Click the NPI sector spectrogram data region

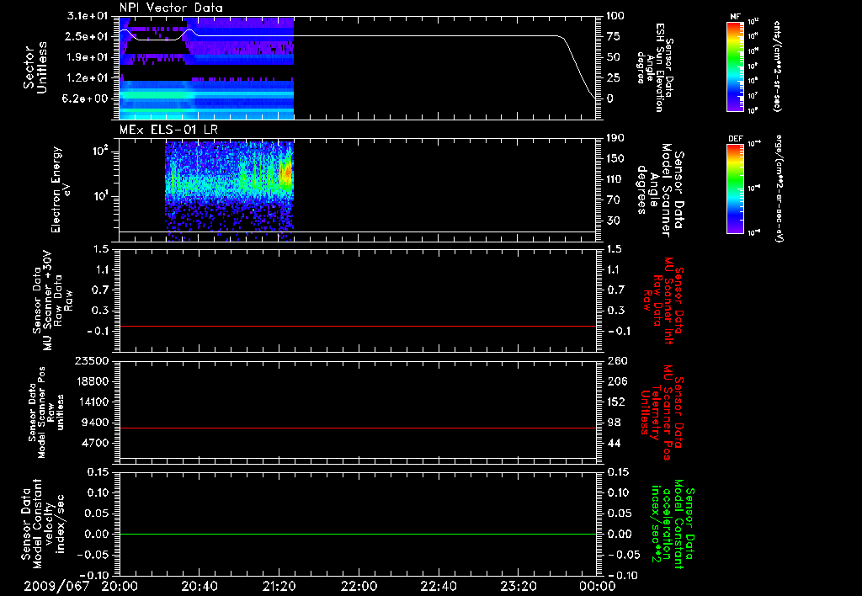click(207, 67)
